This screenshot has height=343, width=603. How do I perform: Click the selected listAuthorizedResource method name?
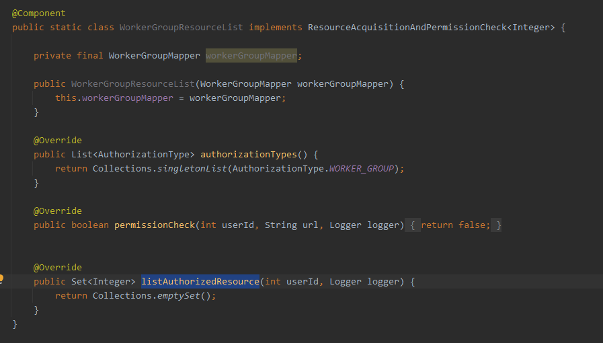click(x=200, y=282)
